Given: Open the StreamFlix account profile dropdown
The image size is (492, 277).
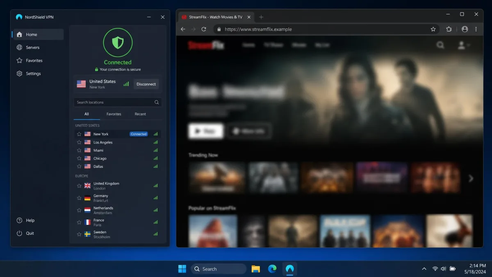Looking at the screenshot, I should (x=464, y=45).
